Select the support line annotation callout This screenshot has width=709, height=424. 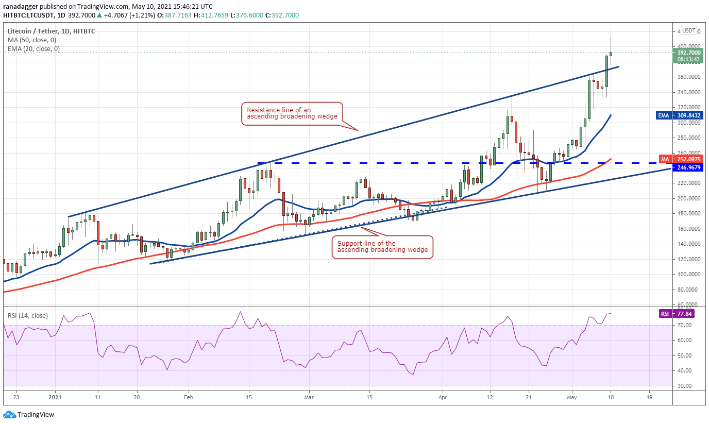pos(382,247)
